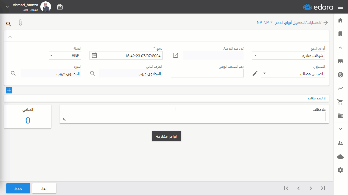
Task: Click the إلغاء cancel button
Action: click(44, 188)
